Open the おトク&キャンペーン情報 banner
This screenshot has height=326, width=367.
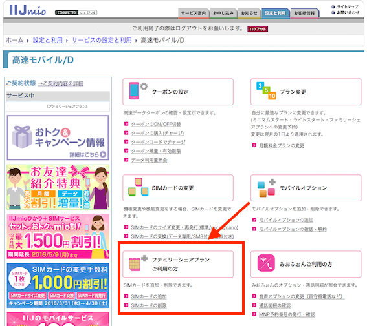[x=58, y=138]
